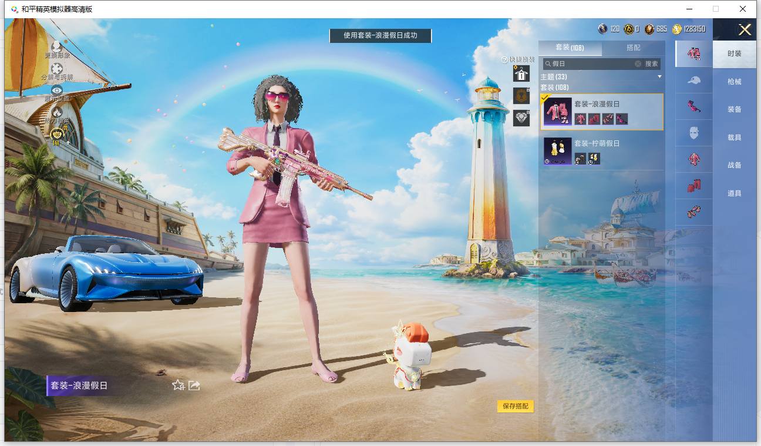
Task: Select the outfit sets category icon
Action: 694,53
